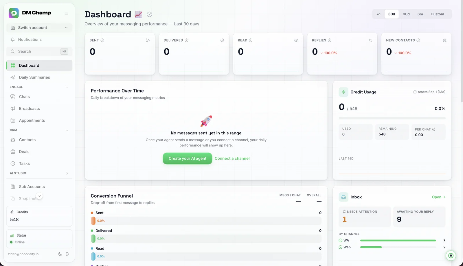Viewport: 463px width, 266px height.
Task: Click the Search field in sidebar
Action: pos(39,51)
